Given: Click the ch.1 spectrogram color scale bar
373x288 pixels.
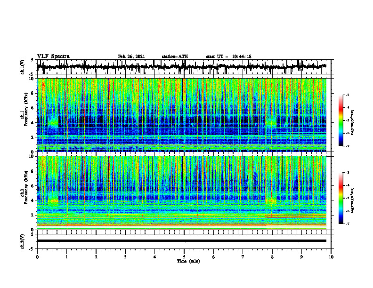Looking at the screenshot, I should click(341, 120).
